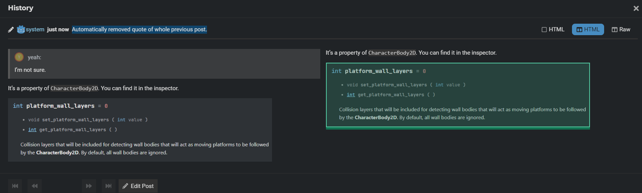The height and width of the screenshot is (193, 642).
Task: Click left 'int platform_wall_layers = 0' heading
Action: [60, 106]
